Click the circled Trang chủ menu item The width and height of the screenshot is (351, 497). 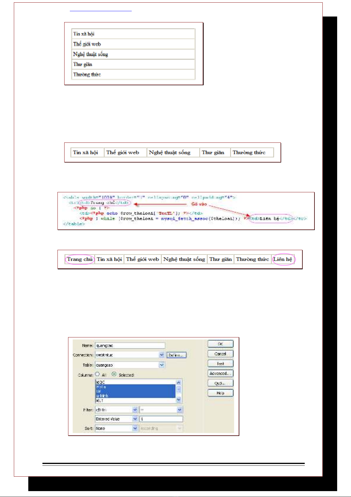80,259
